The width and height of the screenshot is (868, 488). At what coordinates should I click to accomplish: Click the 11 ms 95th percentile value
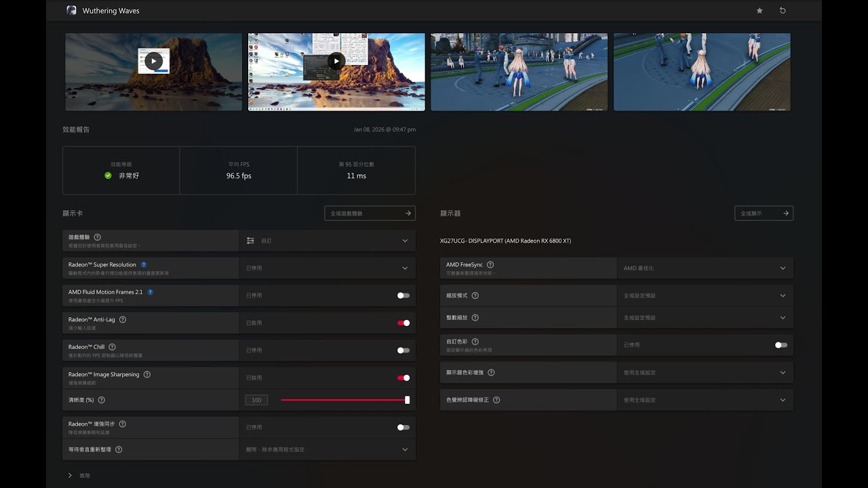(356, 176)
